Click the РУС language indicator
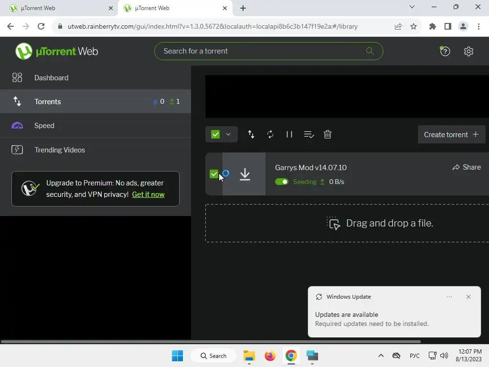The width and height of the screenshot is (489, 367). point(415,356)
